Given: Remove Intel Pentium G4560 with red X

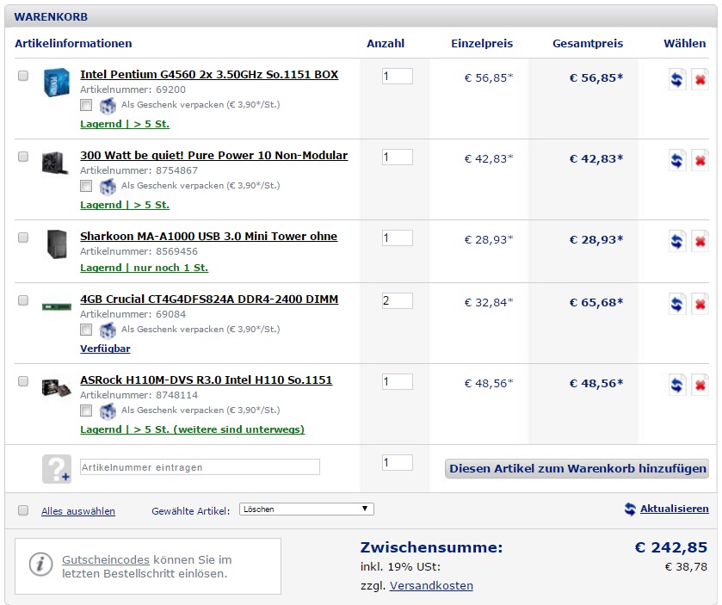Looking at the screenshot, I should (700, 80).
